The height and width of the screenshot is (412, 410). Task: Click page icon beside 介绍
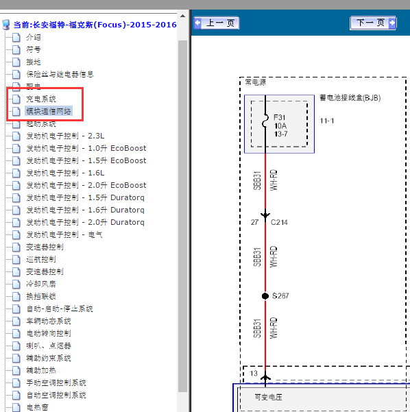(16, 37)
